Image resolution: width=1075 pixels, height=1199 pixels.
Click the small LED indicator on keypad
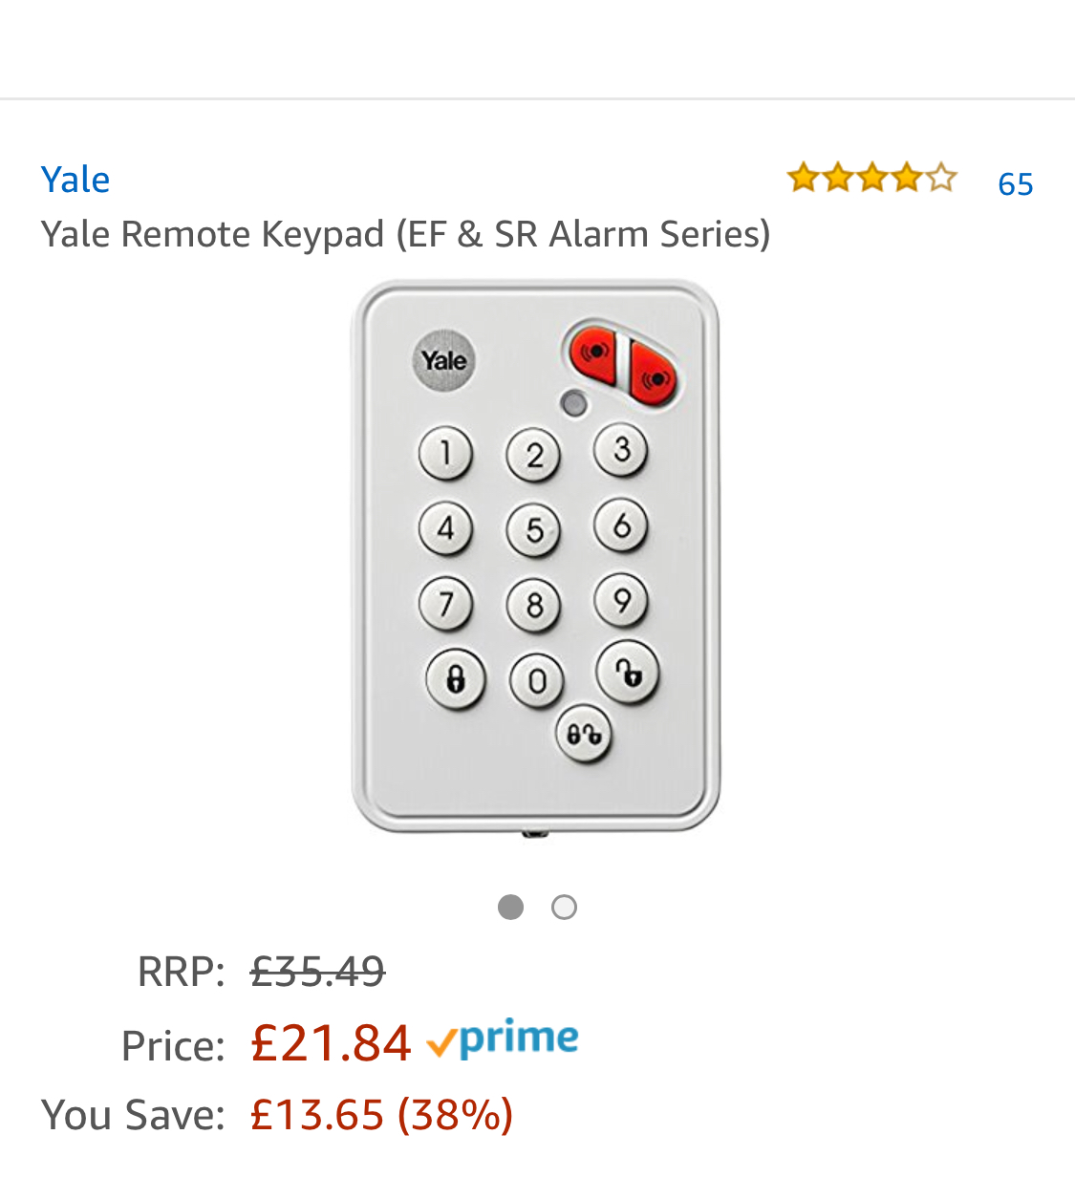(574, 403)
